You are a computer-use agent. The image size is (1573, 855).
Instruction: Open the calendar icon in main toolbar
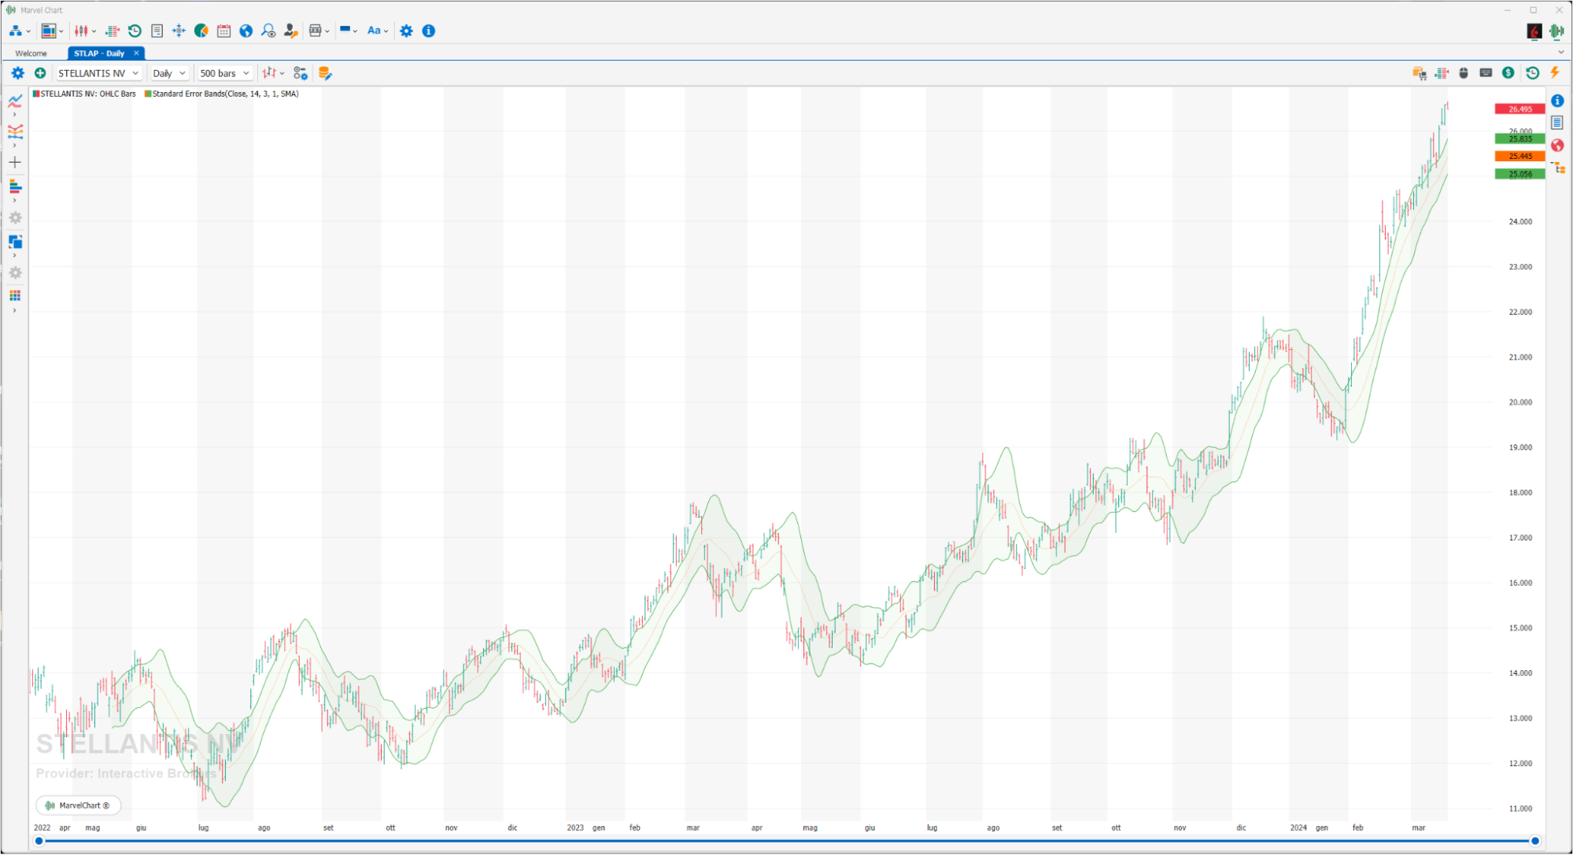pyautogui.click(x=223, y=31)
